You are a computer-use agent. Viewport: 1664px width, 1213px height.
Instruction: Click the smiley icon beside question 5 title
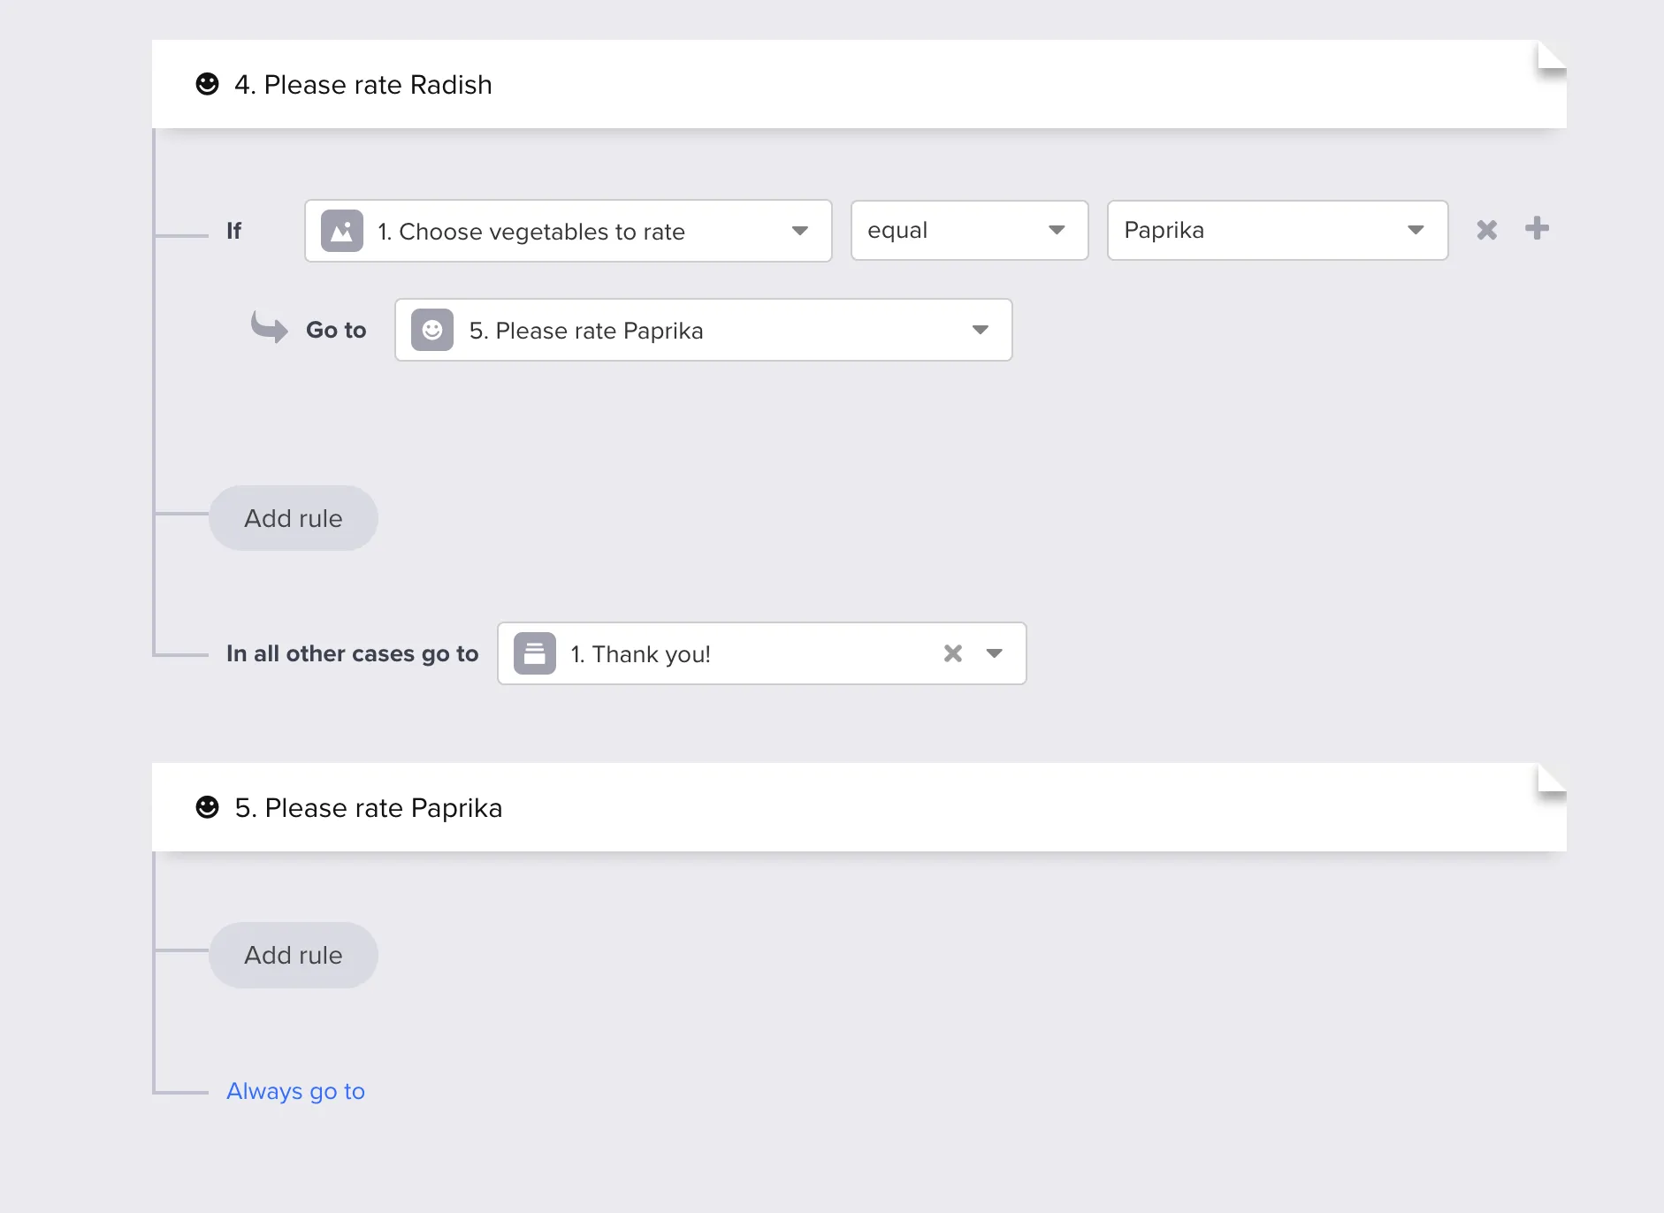point(207,807)
